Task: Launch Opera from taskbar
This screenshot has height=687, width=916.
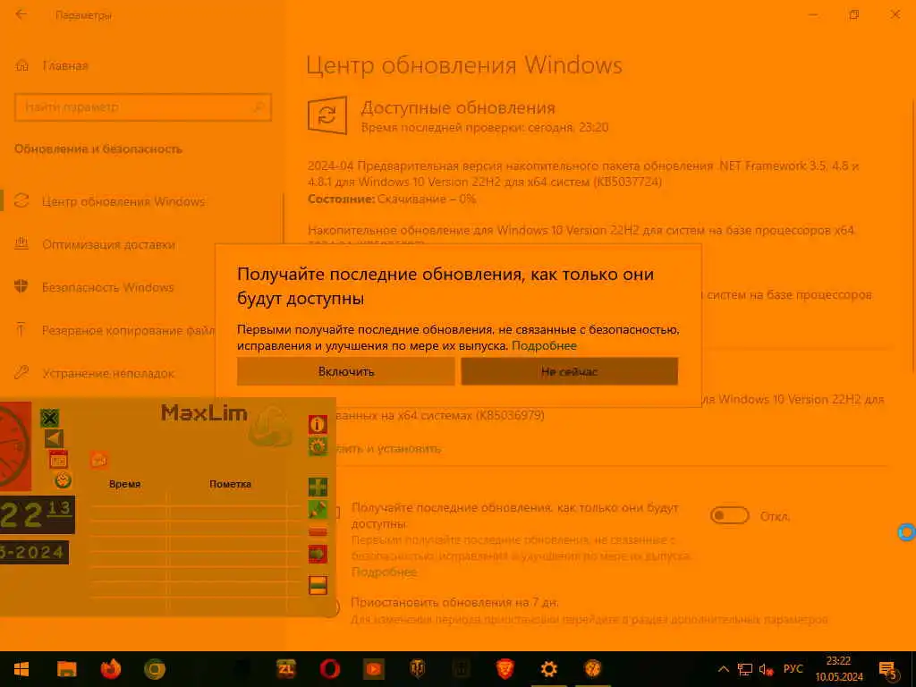Action: pos(330,669)
